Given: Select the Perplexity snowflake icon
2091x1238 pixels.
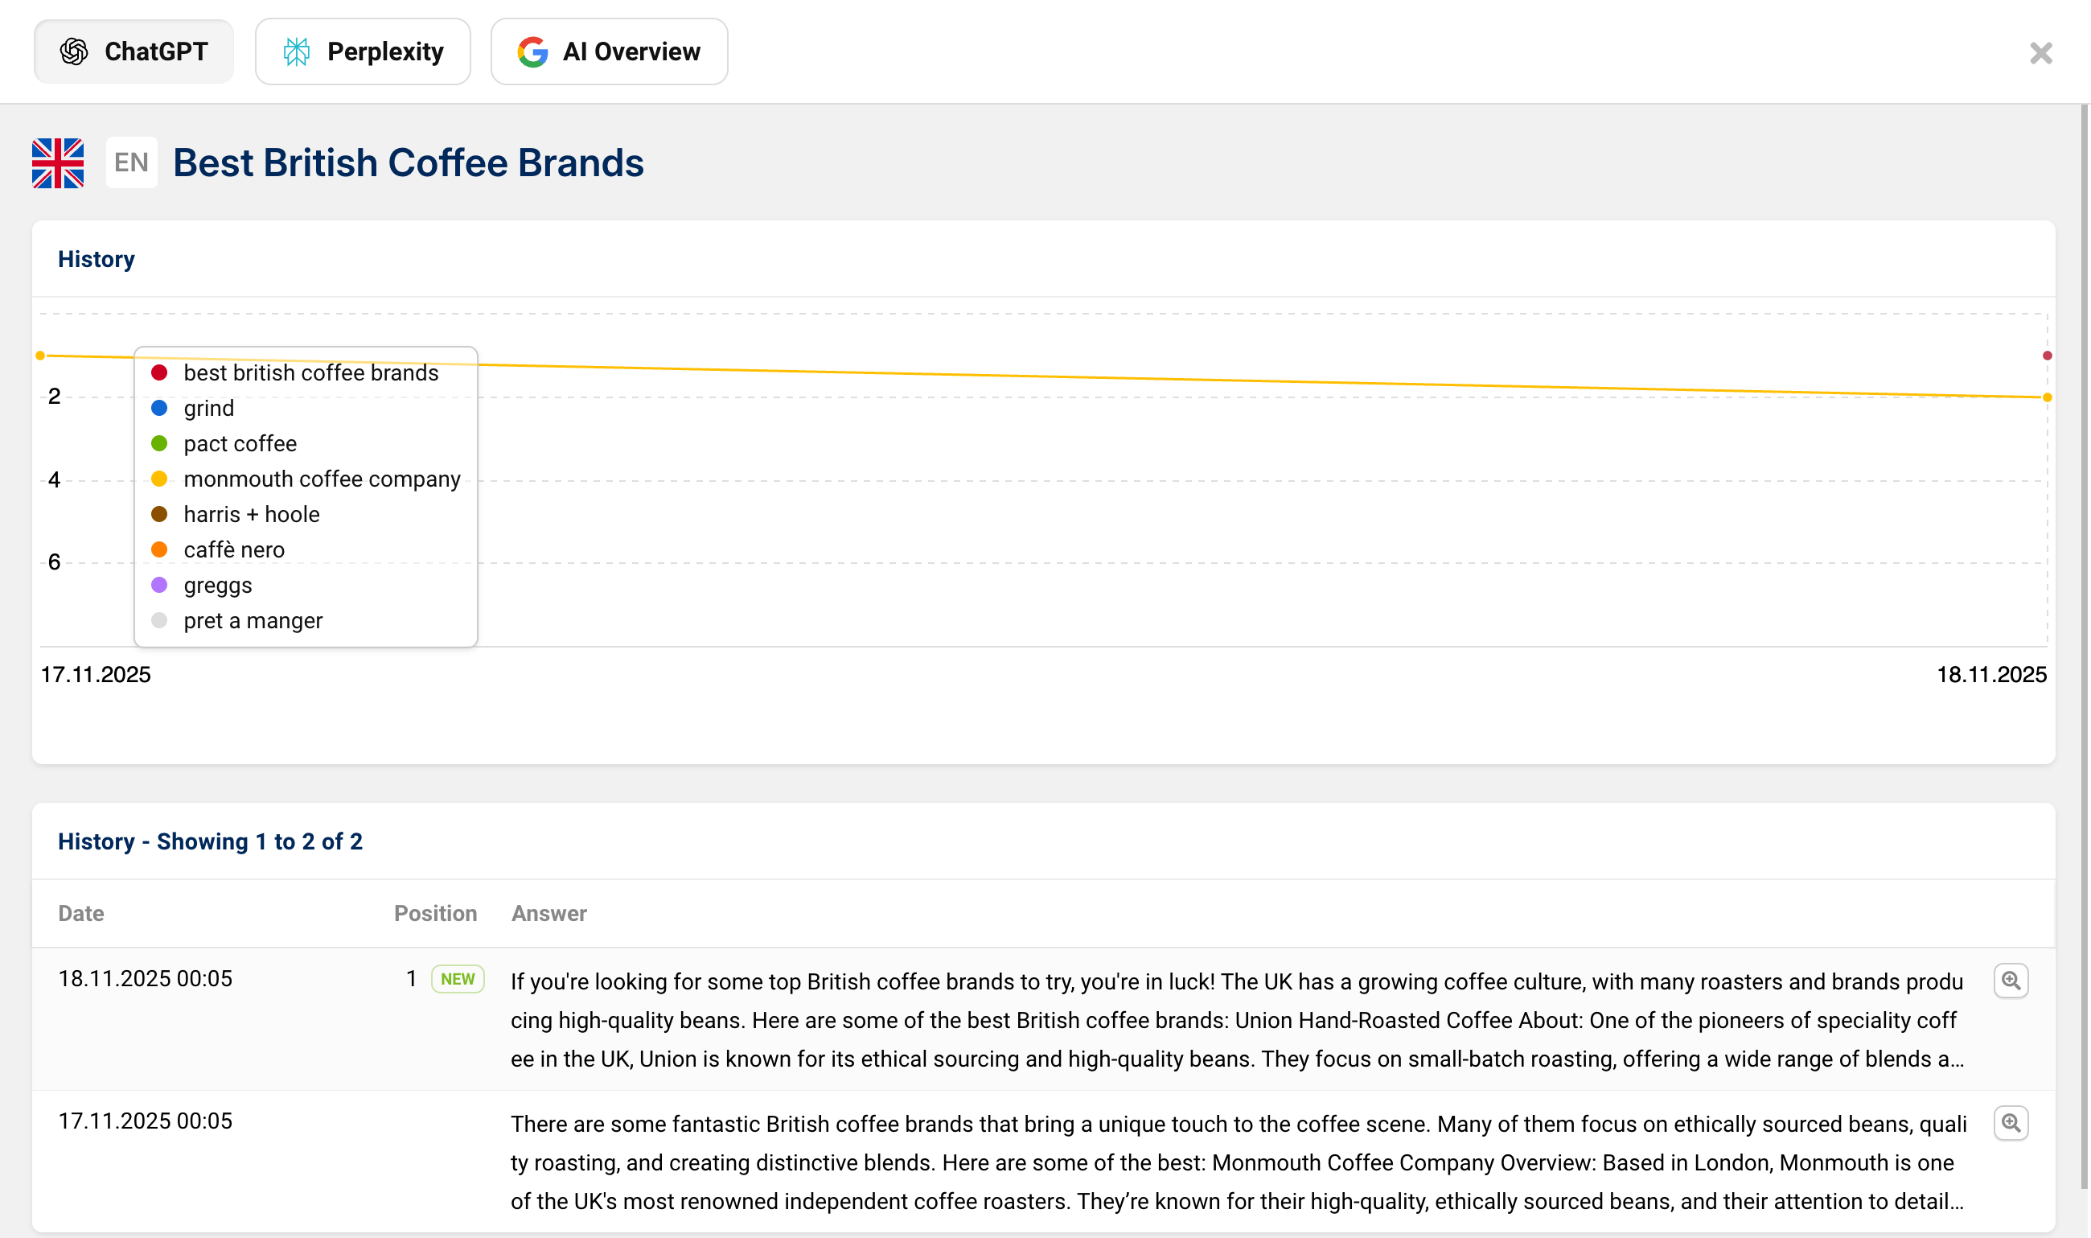Looking at the screenshot, I should pos(297,51).
